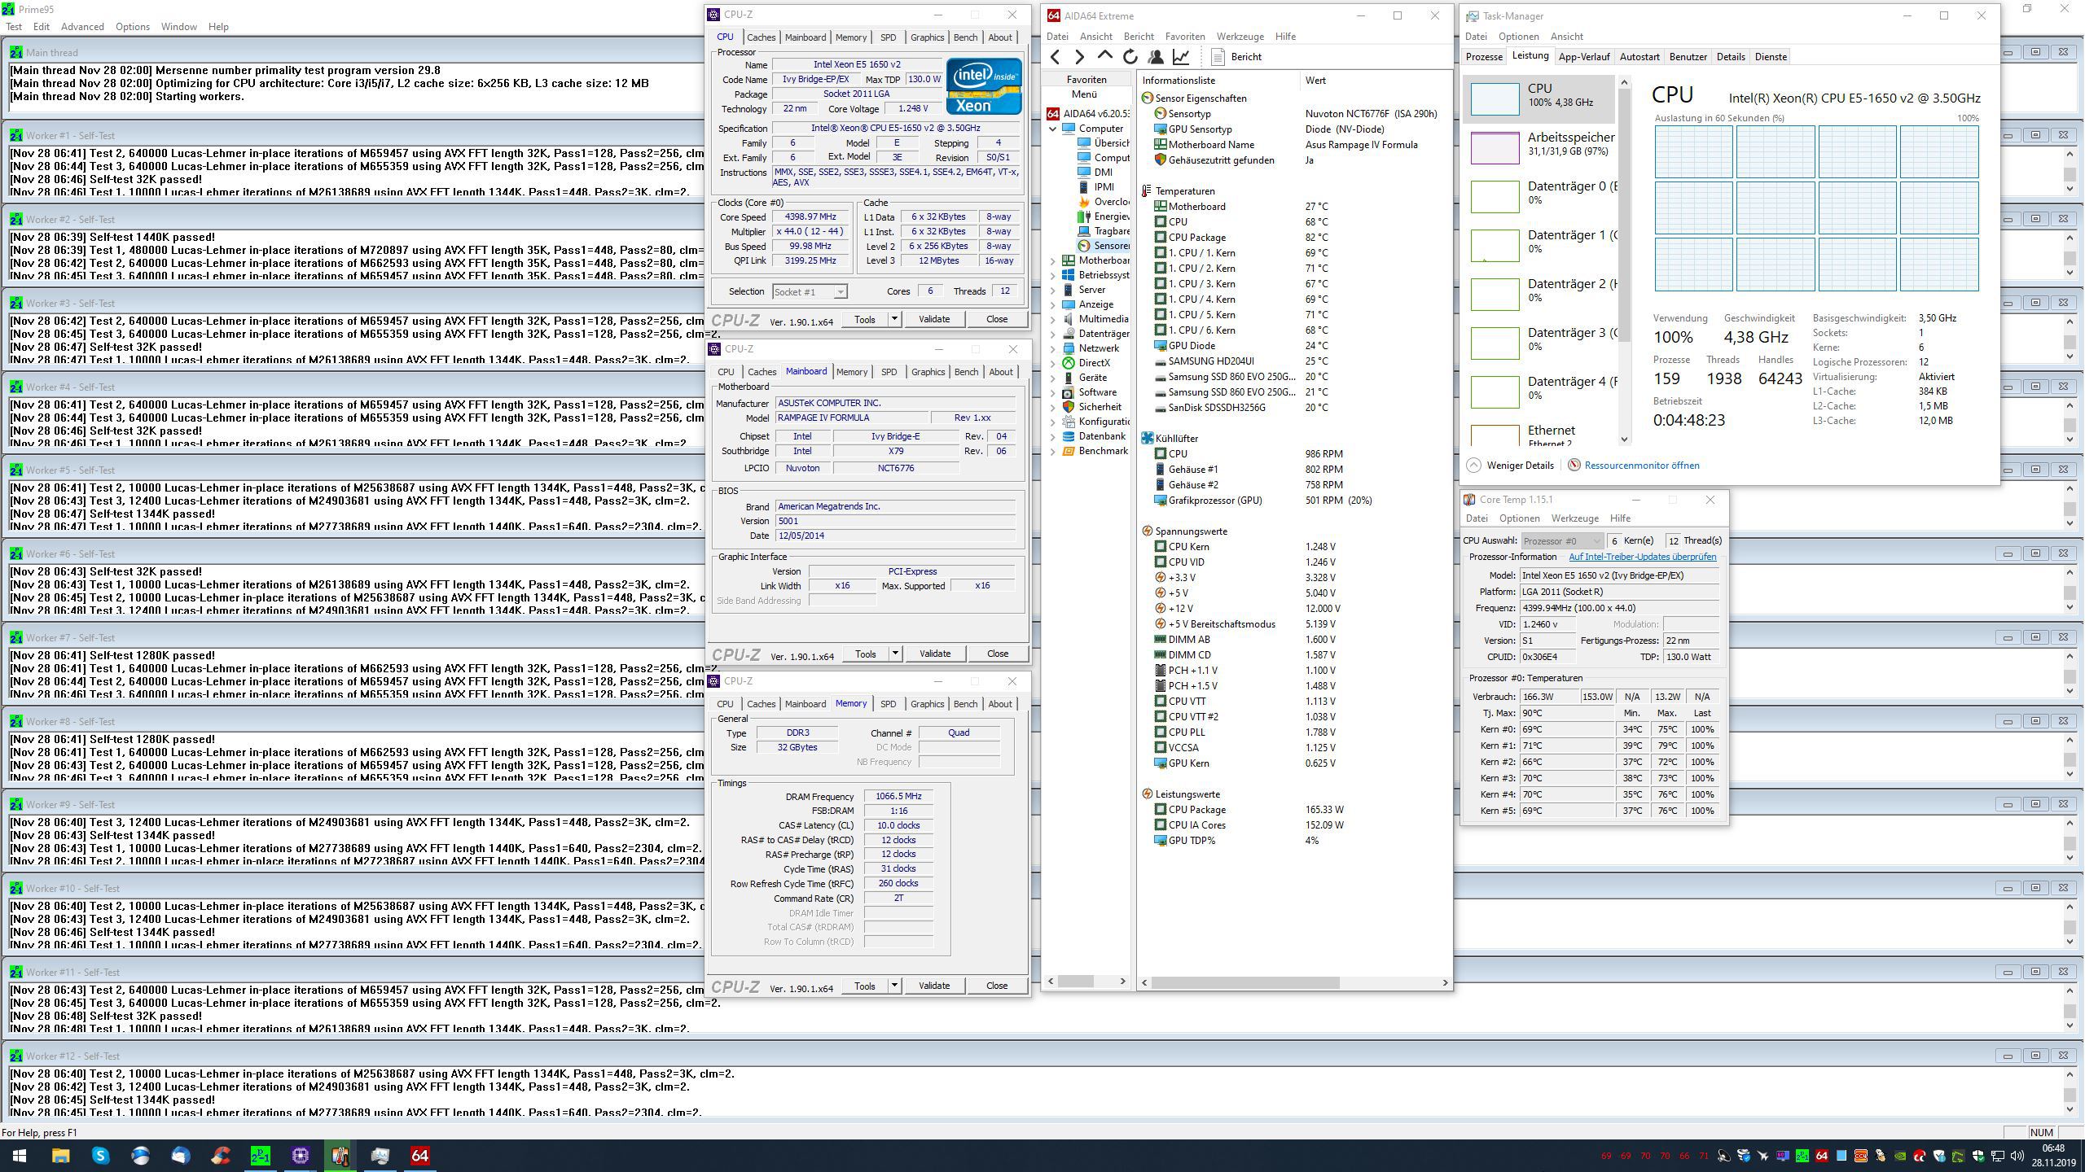Viewport: 2085px width, 1172px height.
Task: Open the Tools dropdown arrow in CPU-Z
Action: click(x=893, y=319)
